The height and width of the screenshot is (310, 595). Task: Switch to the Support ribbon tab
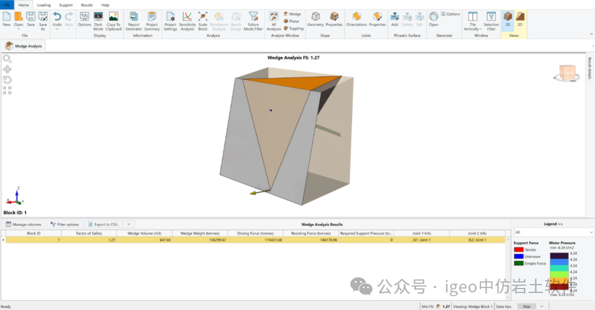(x=66, y=5)
